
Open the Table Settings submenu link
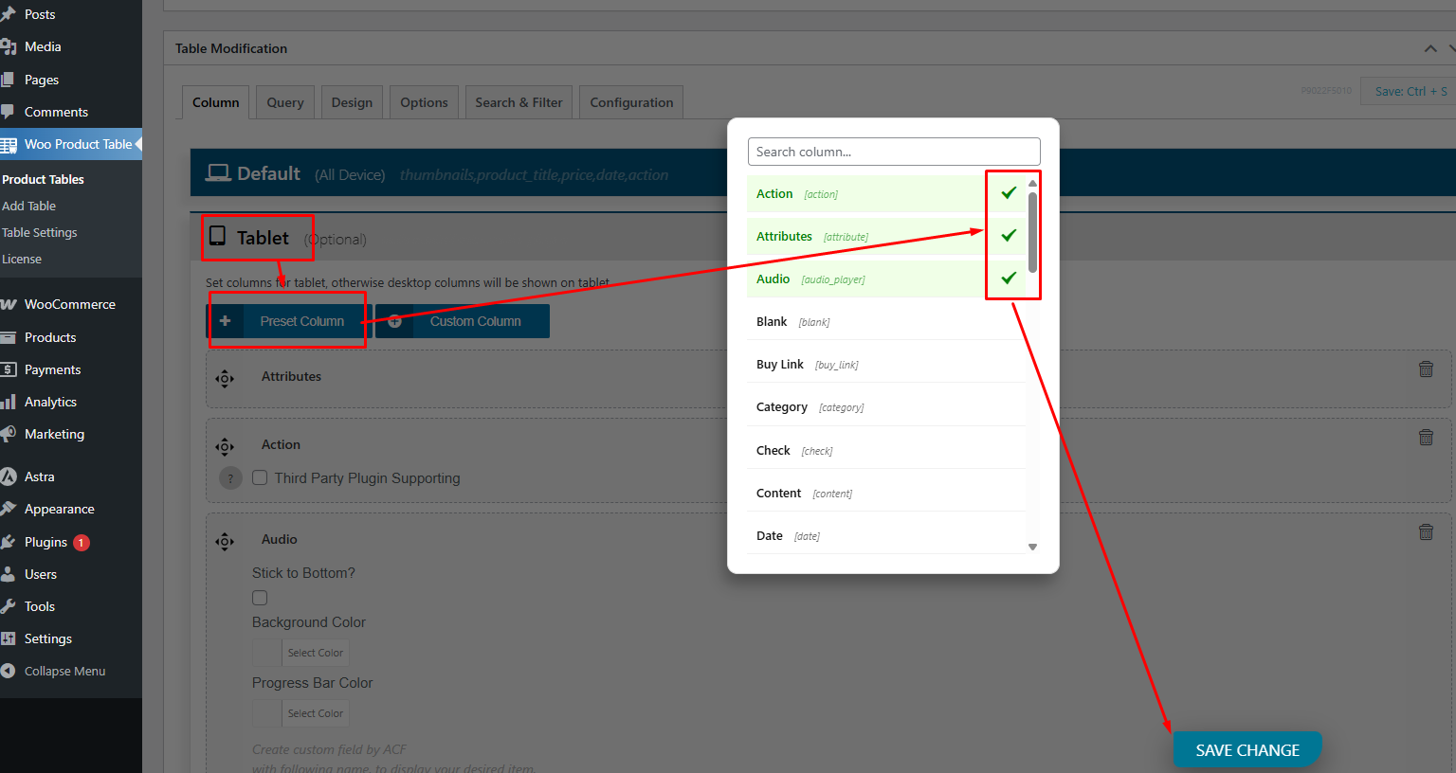pos(40,232)
